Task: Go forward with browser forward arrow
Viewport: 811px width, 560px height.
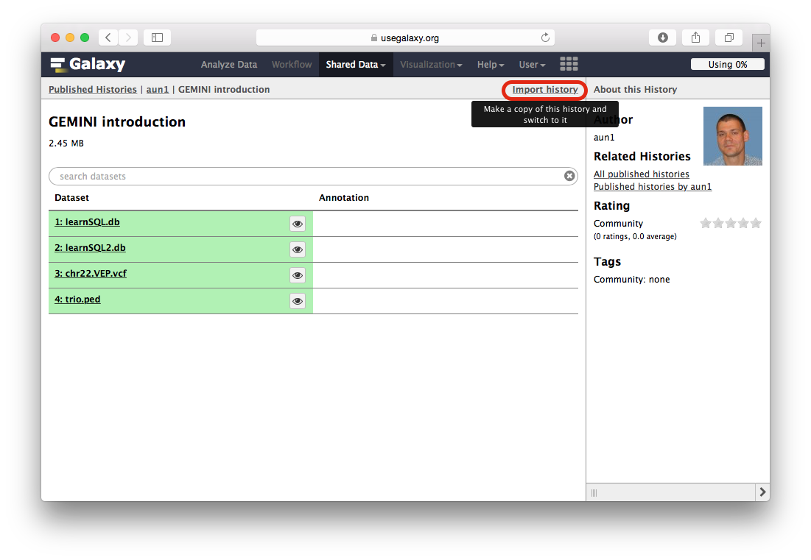Action: click(x=128, y=38)
